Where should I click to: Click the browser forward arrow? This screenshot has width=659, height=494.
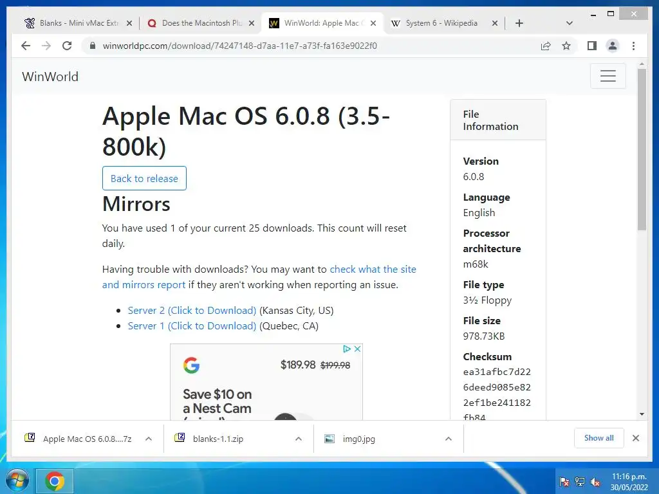[x=46, y=46]
